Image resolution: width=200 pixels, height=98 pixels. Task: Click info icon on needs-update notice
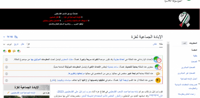[x=6, y=67]
